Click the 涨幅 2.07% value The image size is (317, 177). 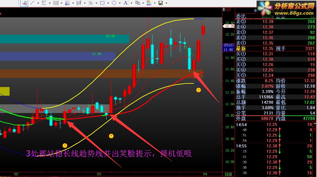pyautogui.click(x=267, y=86)
